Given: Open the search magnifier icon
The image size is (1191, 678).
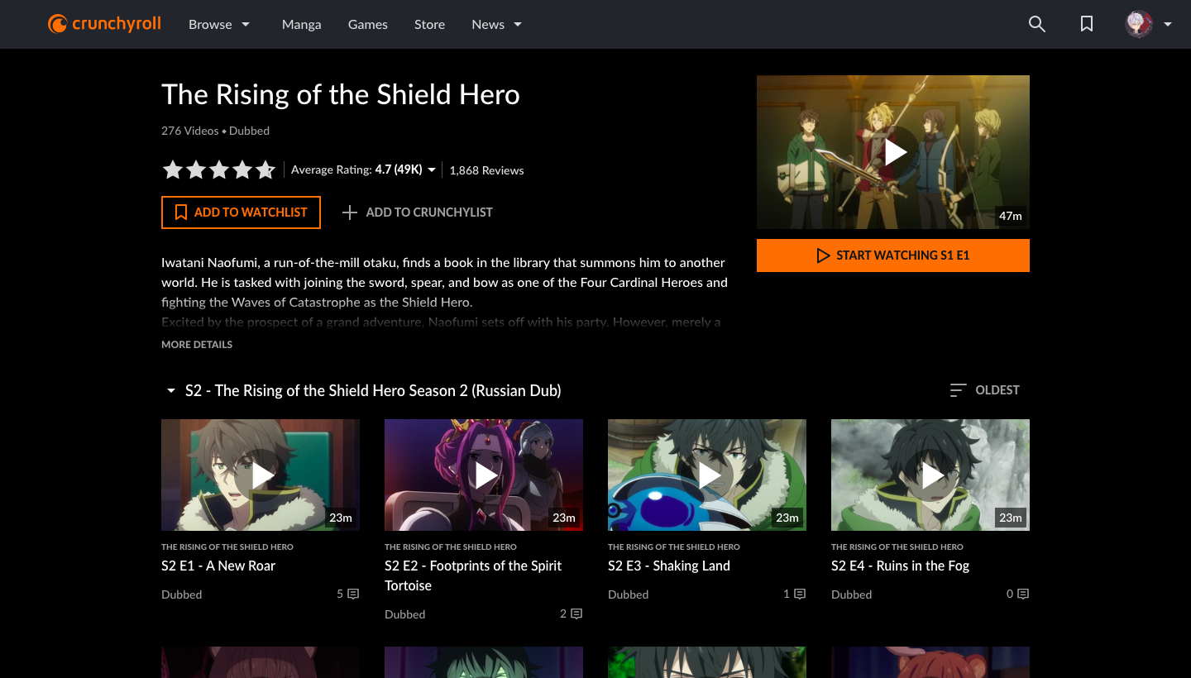Looking at the screenshot, I should [x=1037, y=24].
